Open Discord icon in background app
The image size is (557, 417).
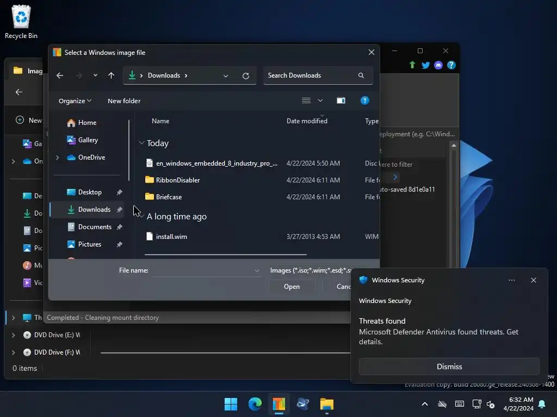coord(438,65)
